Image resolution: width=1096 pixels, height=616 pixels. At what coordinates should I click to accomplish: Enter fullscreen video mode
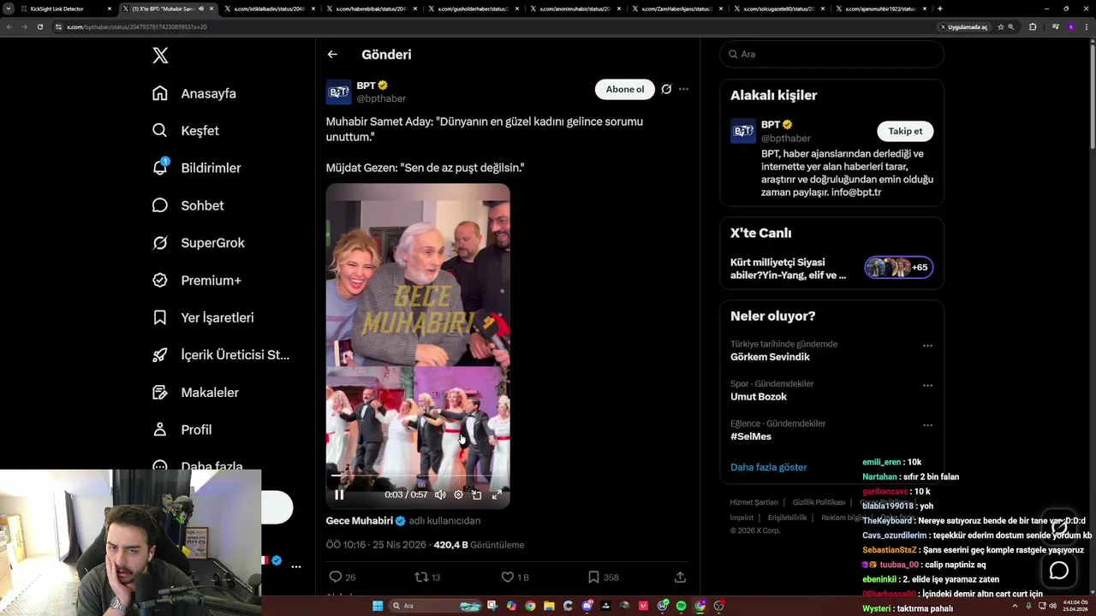pyautogui.click(x=496, y=495)
